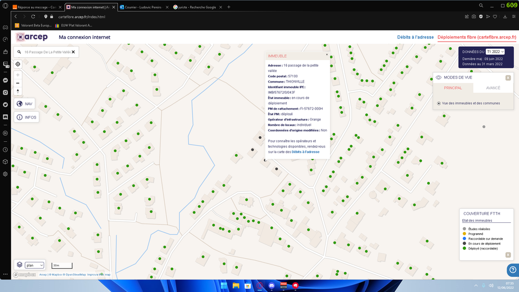519x292 pixels.
Task: Click the address search input field
Action: coord(47,52)
